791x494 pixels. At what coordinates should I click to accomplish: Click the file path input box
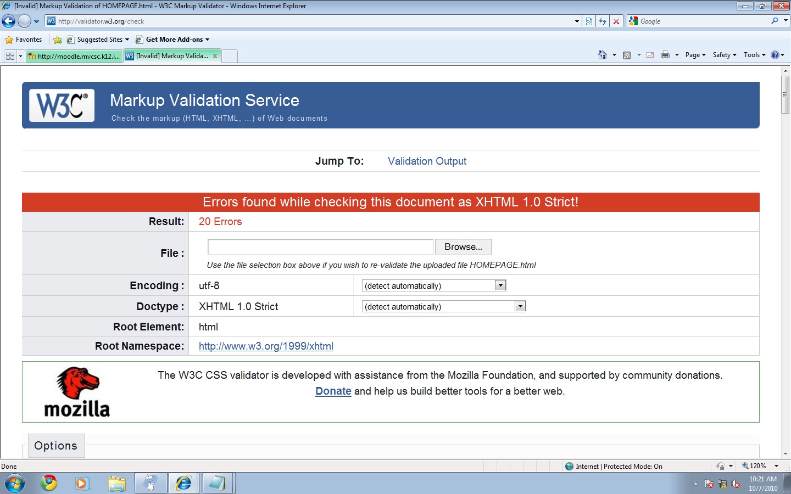[320, 247]
